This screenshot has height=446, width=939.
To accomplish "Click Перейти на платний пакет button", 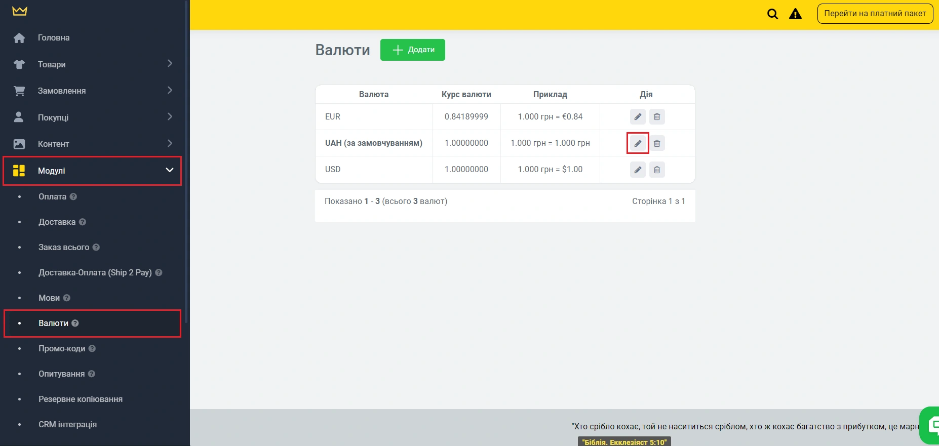I will point(875,14).
